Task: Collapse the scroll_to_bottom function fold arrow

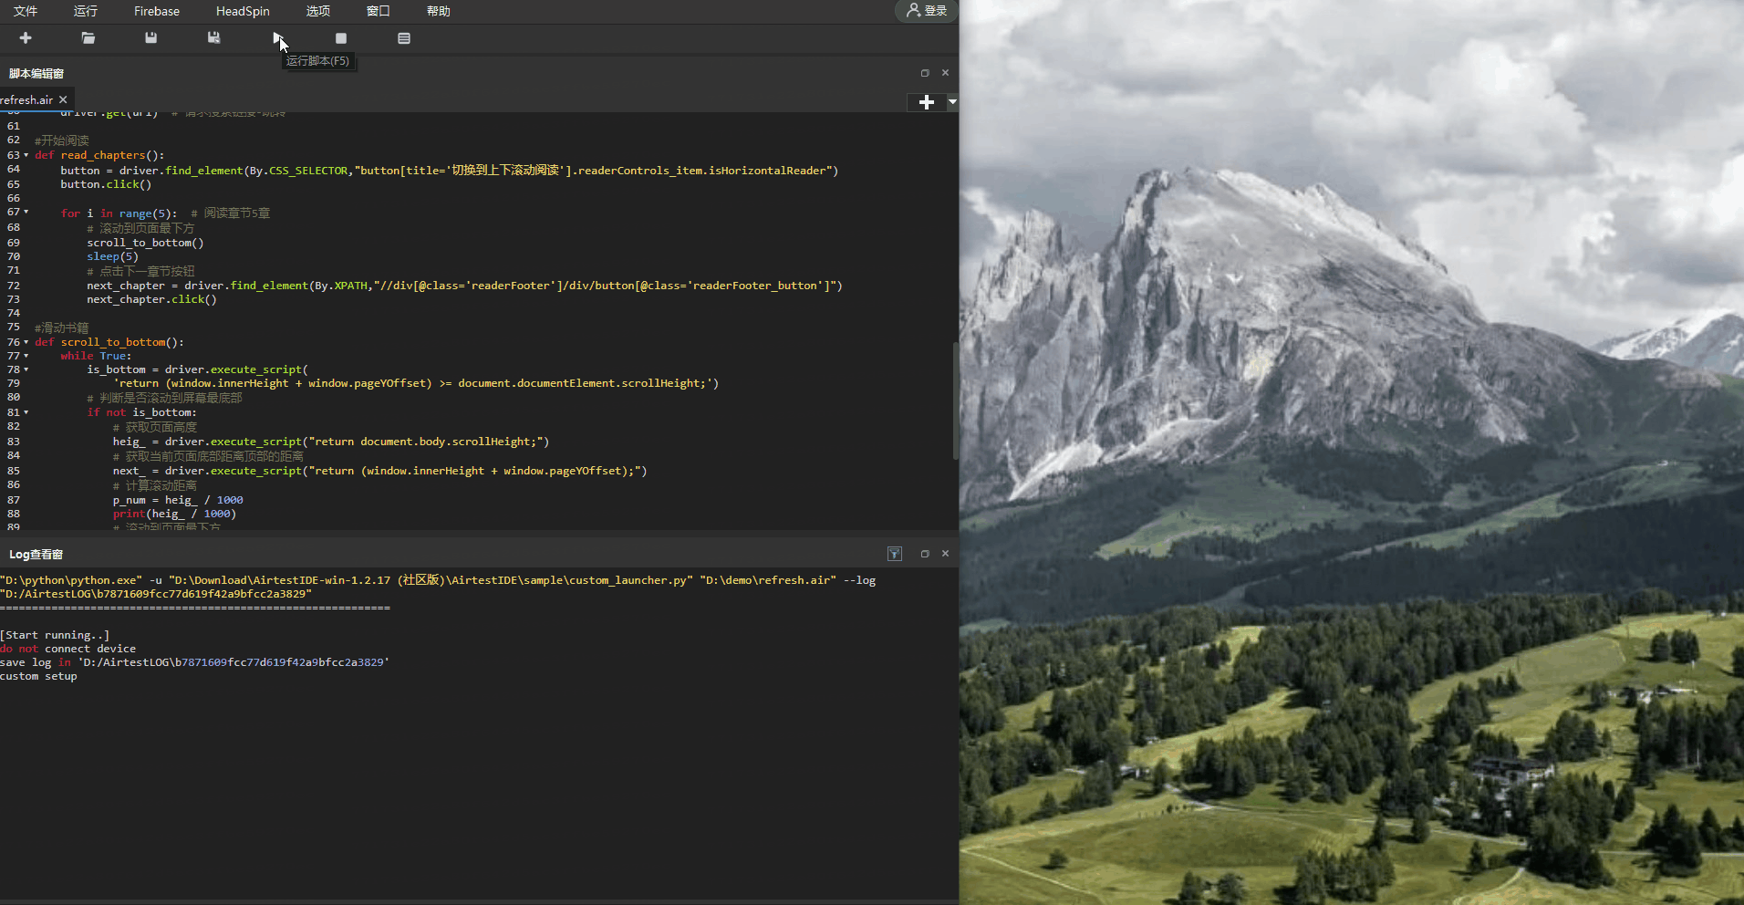Action: pyautogui.click(x=26, y=342)
